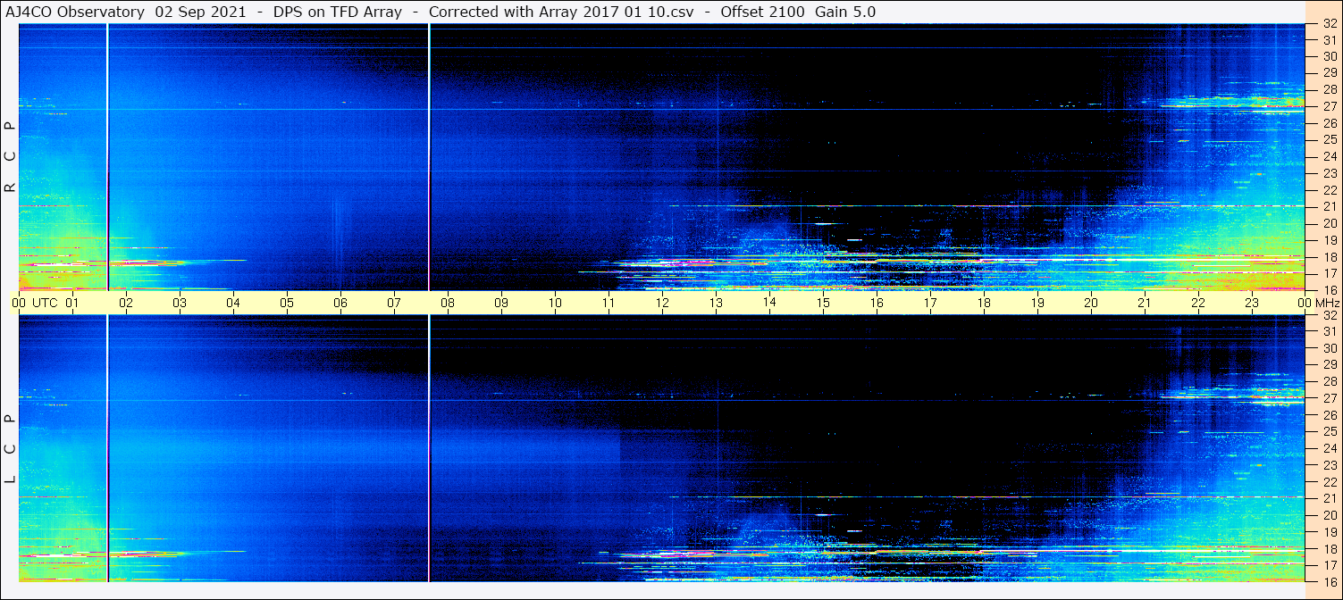This screenshot has height=600, width=1343.
Task: Click the white vertical line before 02 UTC in RCP
Action: tap(107, 156)
